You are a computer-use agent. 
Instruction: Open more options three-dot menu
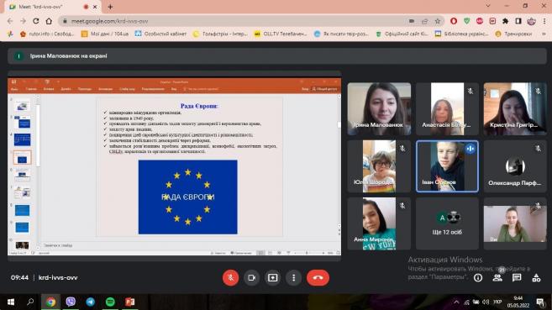click(x=293, y=277)
